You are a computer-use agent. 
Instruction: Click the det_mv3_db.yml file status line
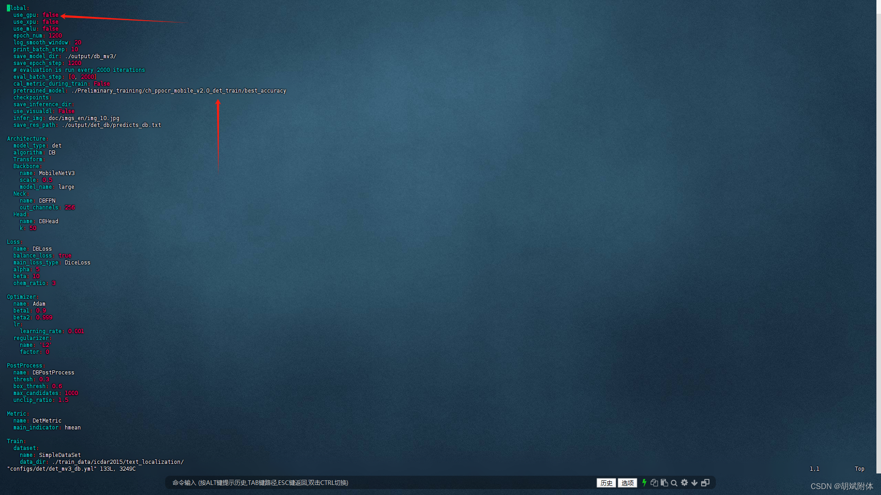71,469
